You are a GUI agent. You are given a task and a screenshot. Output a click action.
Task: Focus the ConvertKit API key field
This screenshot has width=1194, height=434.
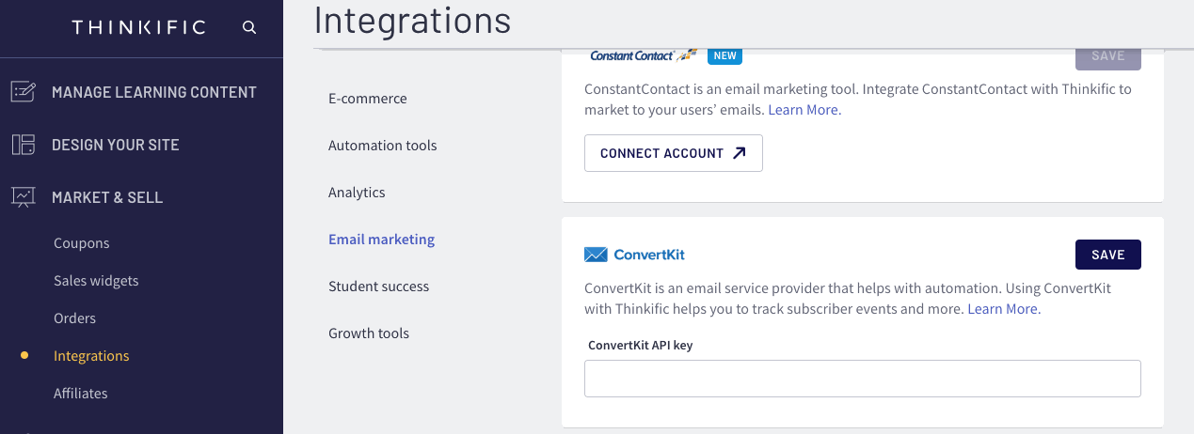coord(863,379)
